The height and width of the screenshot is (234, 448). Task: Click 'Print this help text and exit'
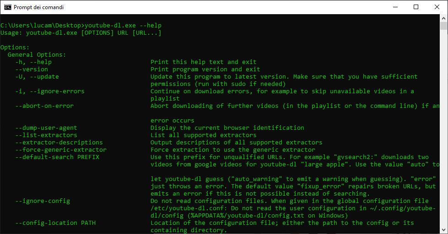tap(204, 62)
